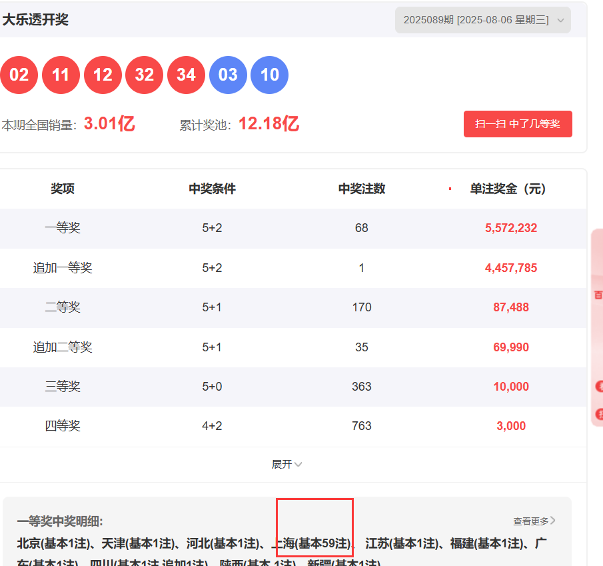Click the blue ball number 10
Screen dimensions: 603x566
270,75
